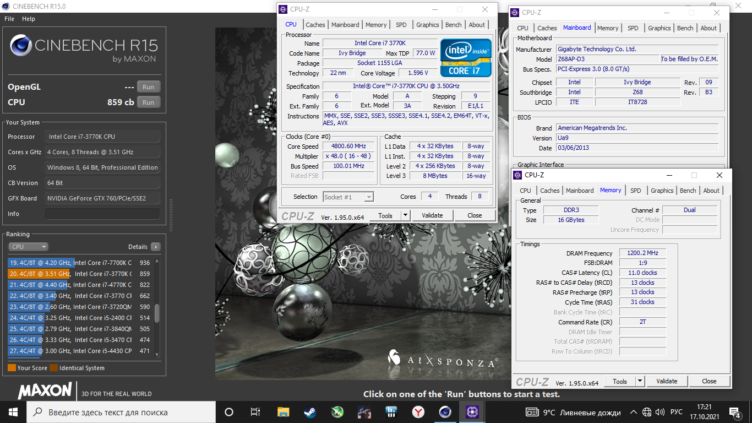Switch to SPD tab in CPU window

[x=401, y=25]
